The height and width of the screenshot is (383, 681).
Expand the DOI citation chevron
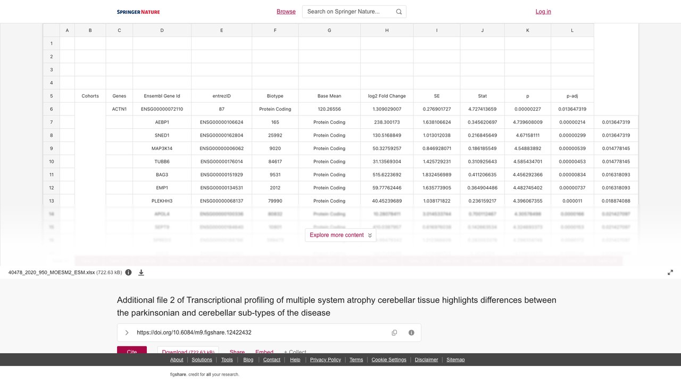point(127,332)
